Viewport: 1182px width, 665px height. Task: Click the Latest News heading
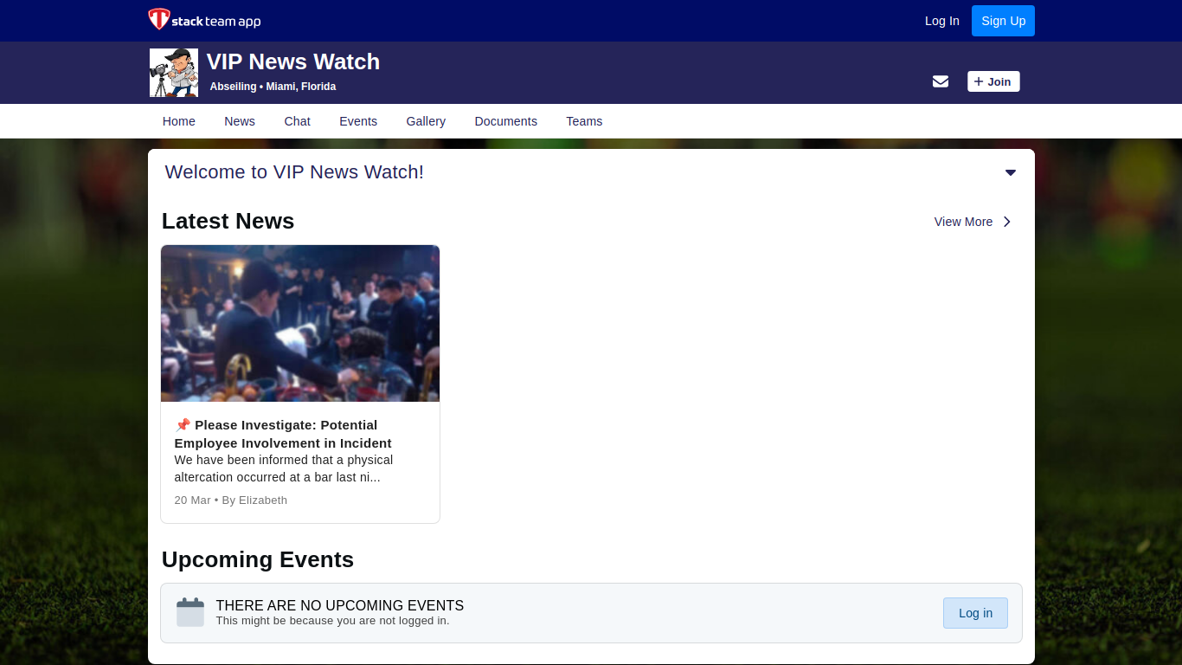tap(228, 221)
